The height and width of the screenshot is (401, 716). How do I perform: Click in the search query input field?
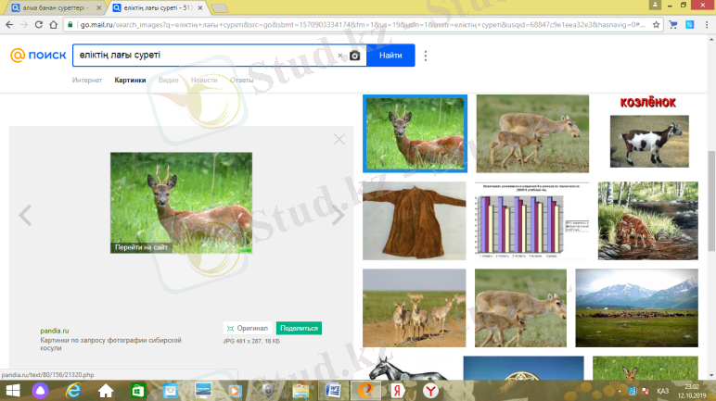pos(204,56)
